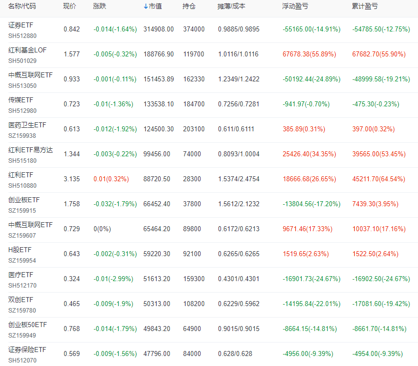Screen dimensions: 418x366
Task: Click holding quantity 184700
Action: click(x=194, y=104)
